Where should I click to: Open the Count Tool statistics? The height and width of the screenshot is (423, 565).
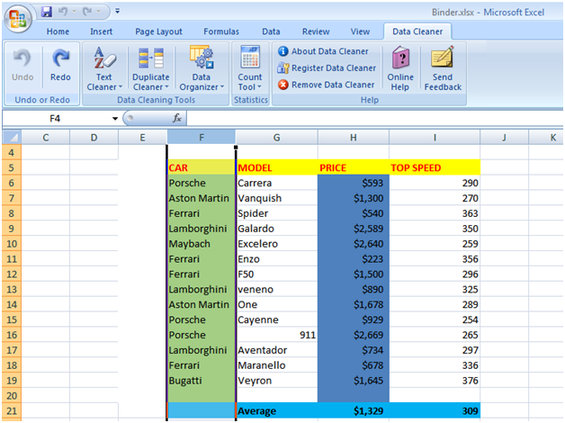(250, 68)
